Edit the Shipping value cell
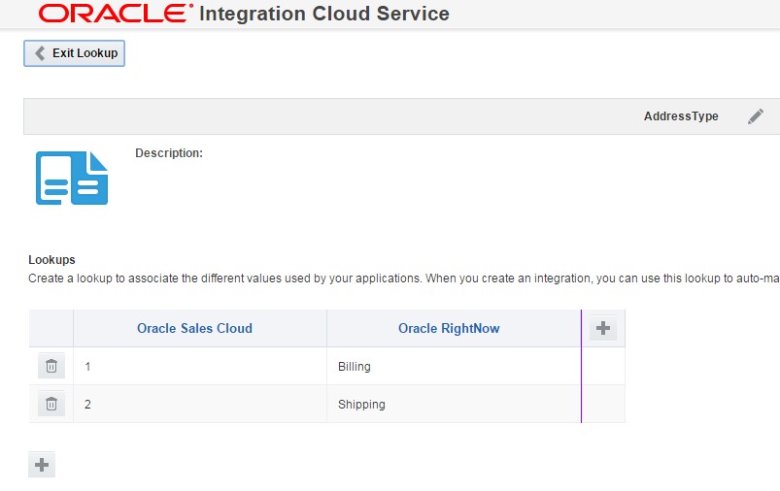This screenshot has height=491, width=780. (453, 405)
